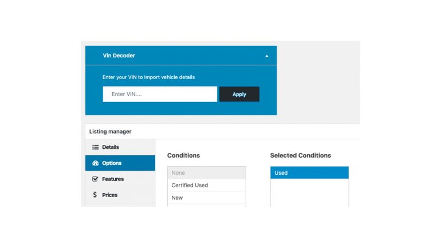Click the Features checkmark icon
Image resolution: width=441 pixels, height=248 pixels.
(x=95, y=179)
